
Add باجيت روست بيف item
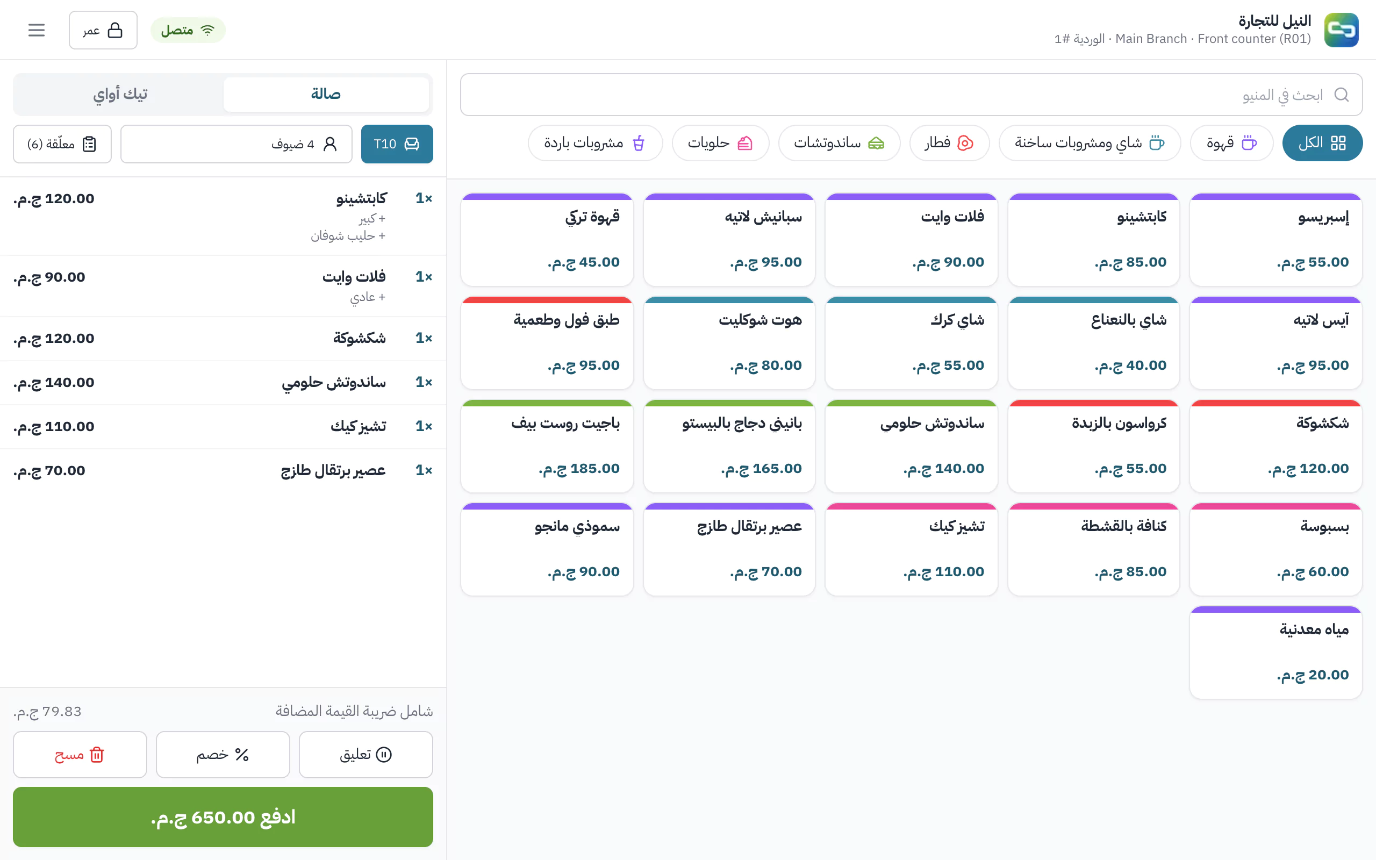click(x=547, y=446)
